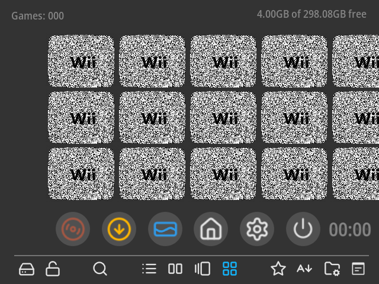379x284 pixels.
Task: Open the install game disc button
Action: click(x=73, y=229)
